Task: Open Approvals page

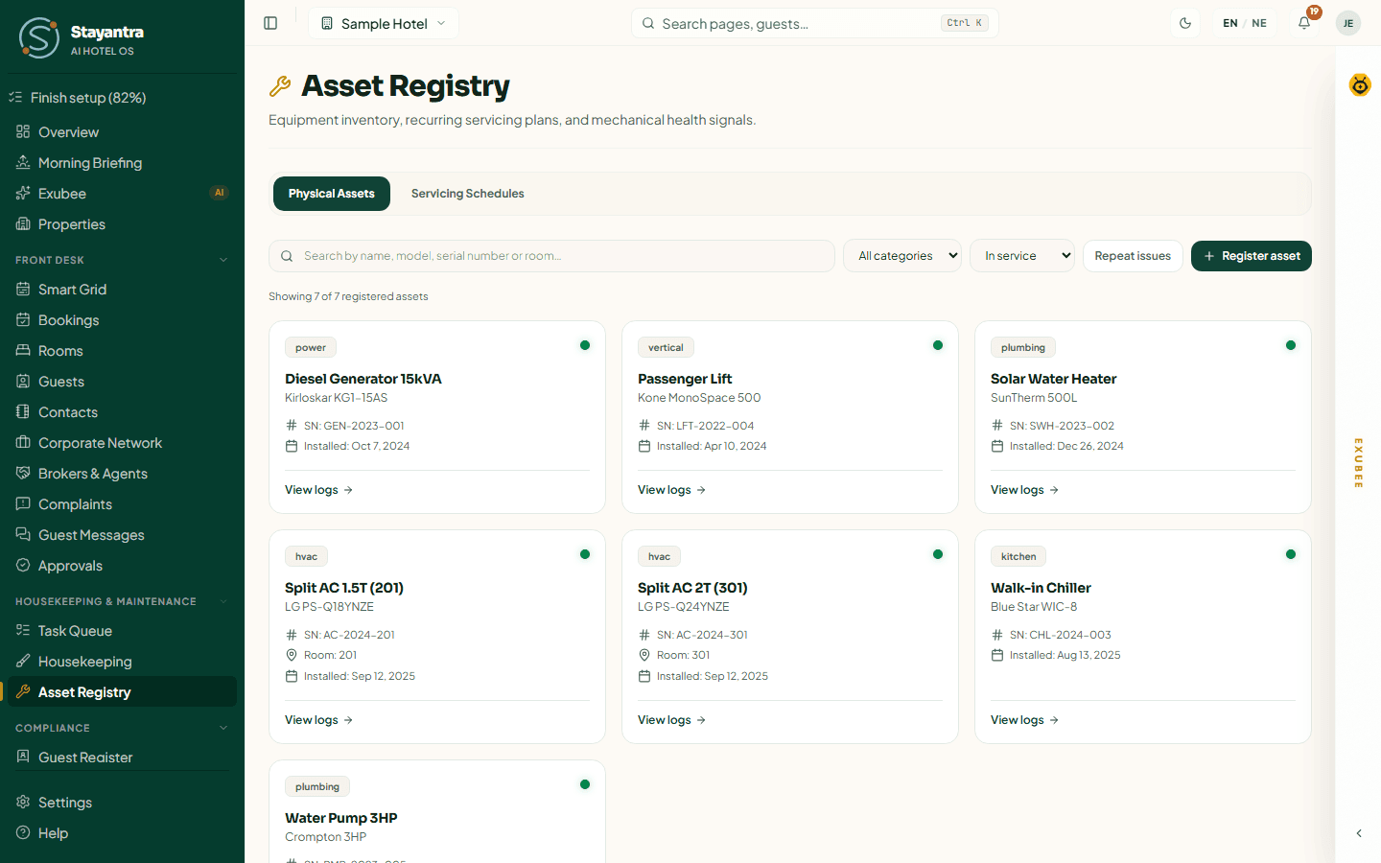Action: click(122, 566)
